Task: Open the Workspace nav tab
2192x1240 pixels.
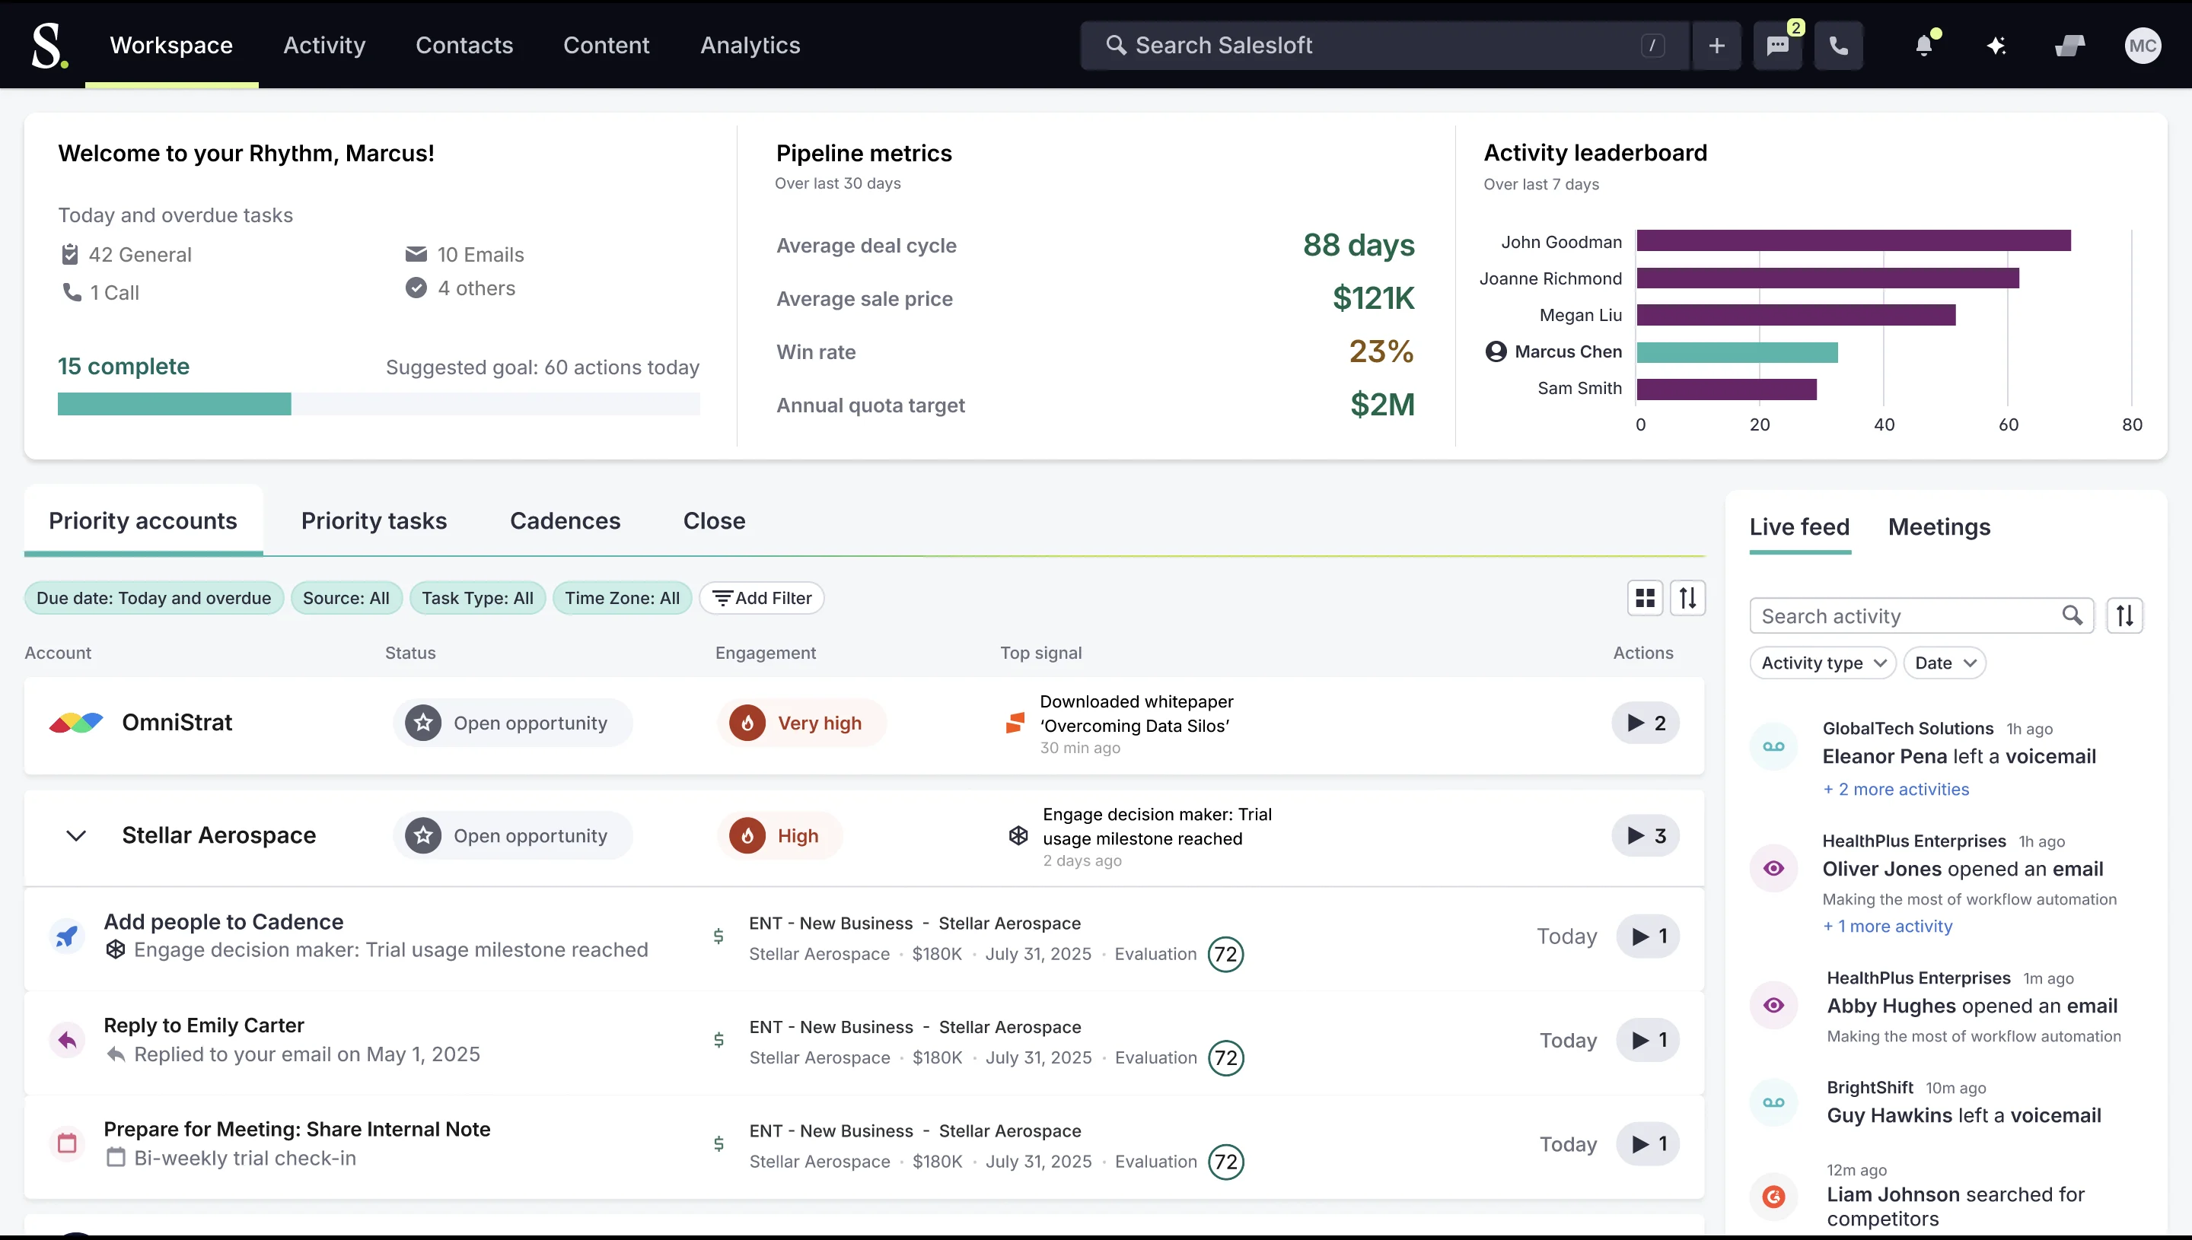Action: (x=171, y=45)
